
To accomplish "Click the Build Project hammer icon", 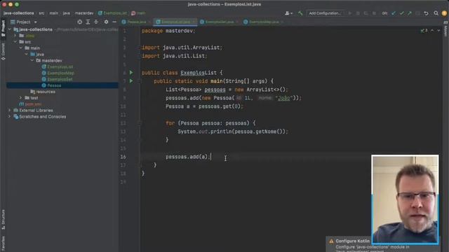I will coord(300,13).
